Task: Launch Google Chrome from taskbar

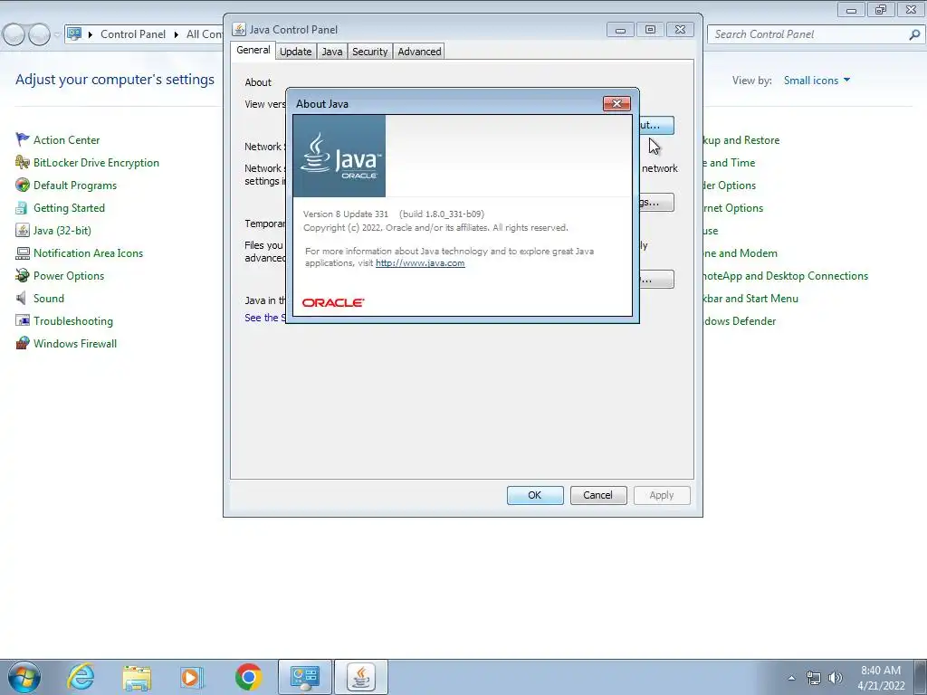Action: pyautogui.click(x=248, y=677)
